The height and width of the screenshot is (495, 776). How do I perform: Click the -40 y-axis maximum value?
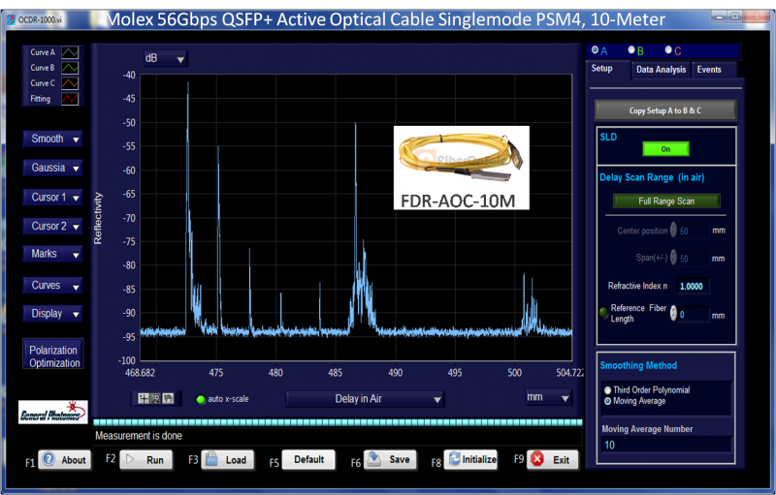coord(129,76)
